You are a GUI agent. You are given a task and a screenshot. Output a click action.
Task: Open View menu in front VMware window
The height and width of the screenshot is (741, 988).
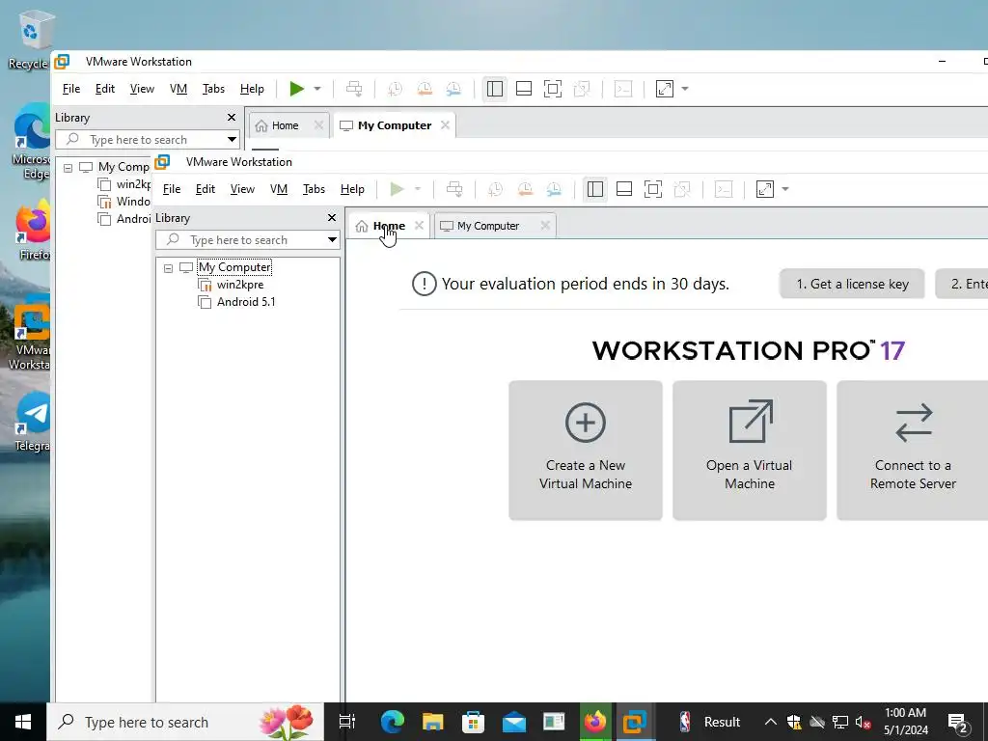[242, 189]
